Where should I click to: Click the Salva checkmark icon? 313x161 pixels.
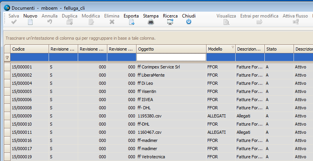pyautogui.click(x=14, y=22)
